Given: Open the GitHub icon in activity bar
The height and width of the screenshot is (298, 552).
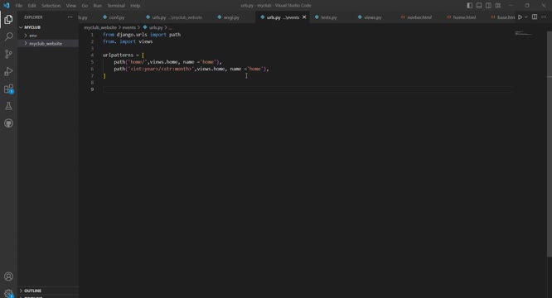Looking at the screenshot, I should [x=8, y=123].
